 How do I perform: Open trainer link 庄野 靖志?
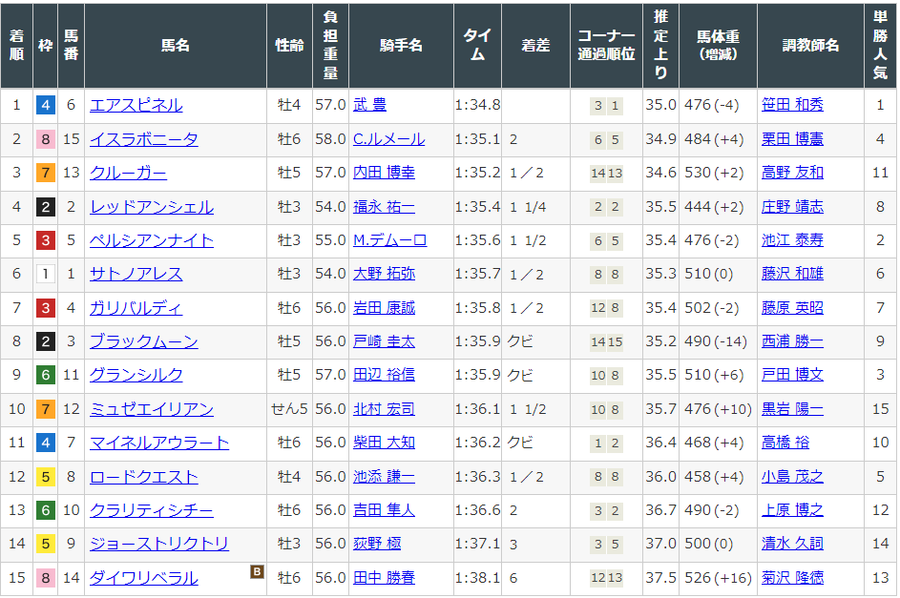click(792, 207)
